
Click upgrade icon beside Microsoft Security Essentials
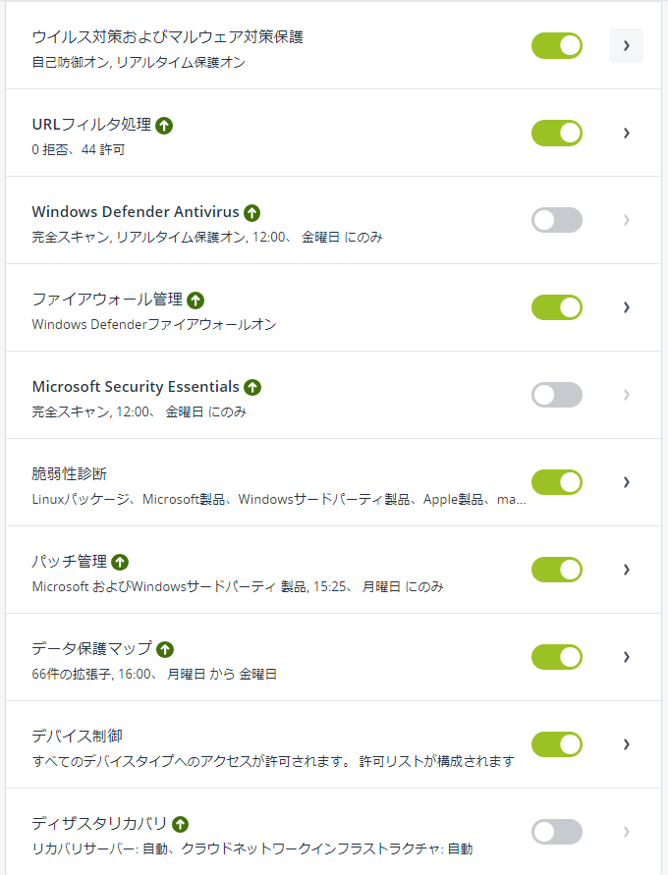click(252, 387)
